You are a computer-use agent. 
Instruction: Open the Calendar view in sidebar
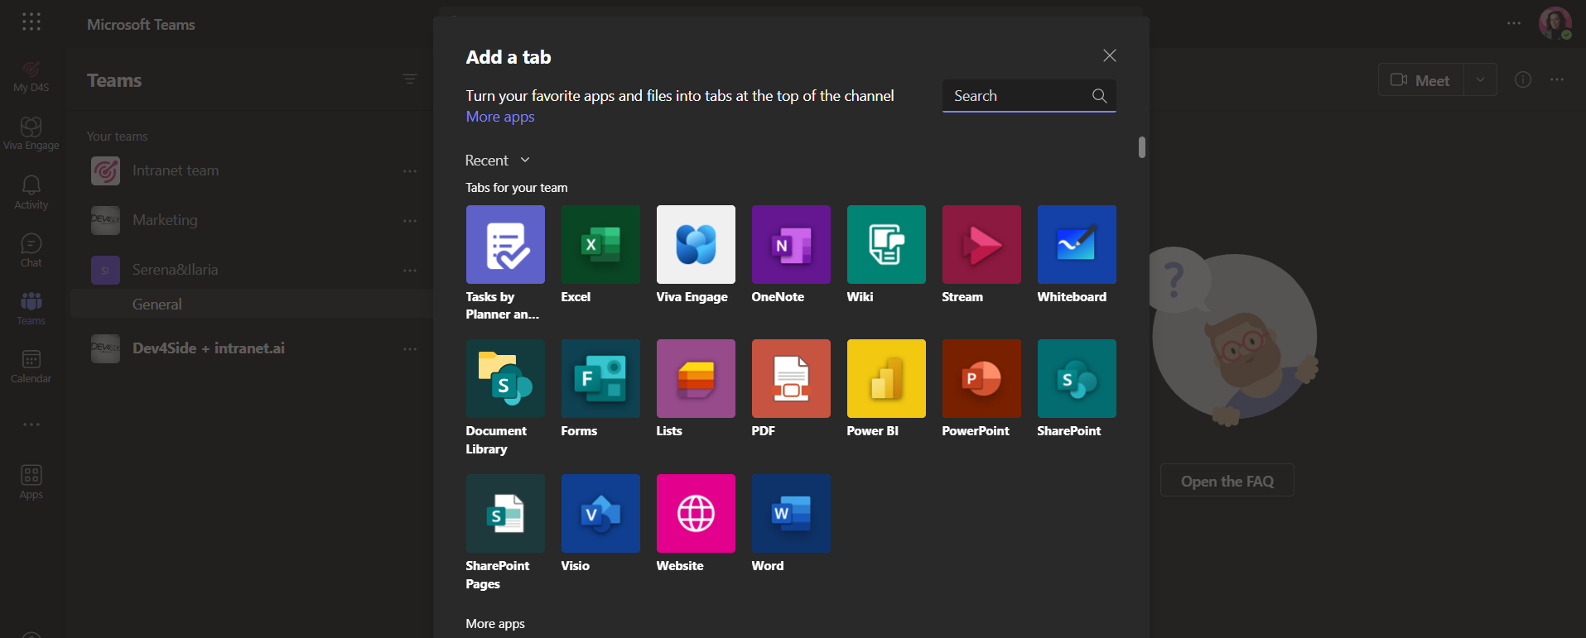(31, 366)
